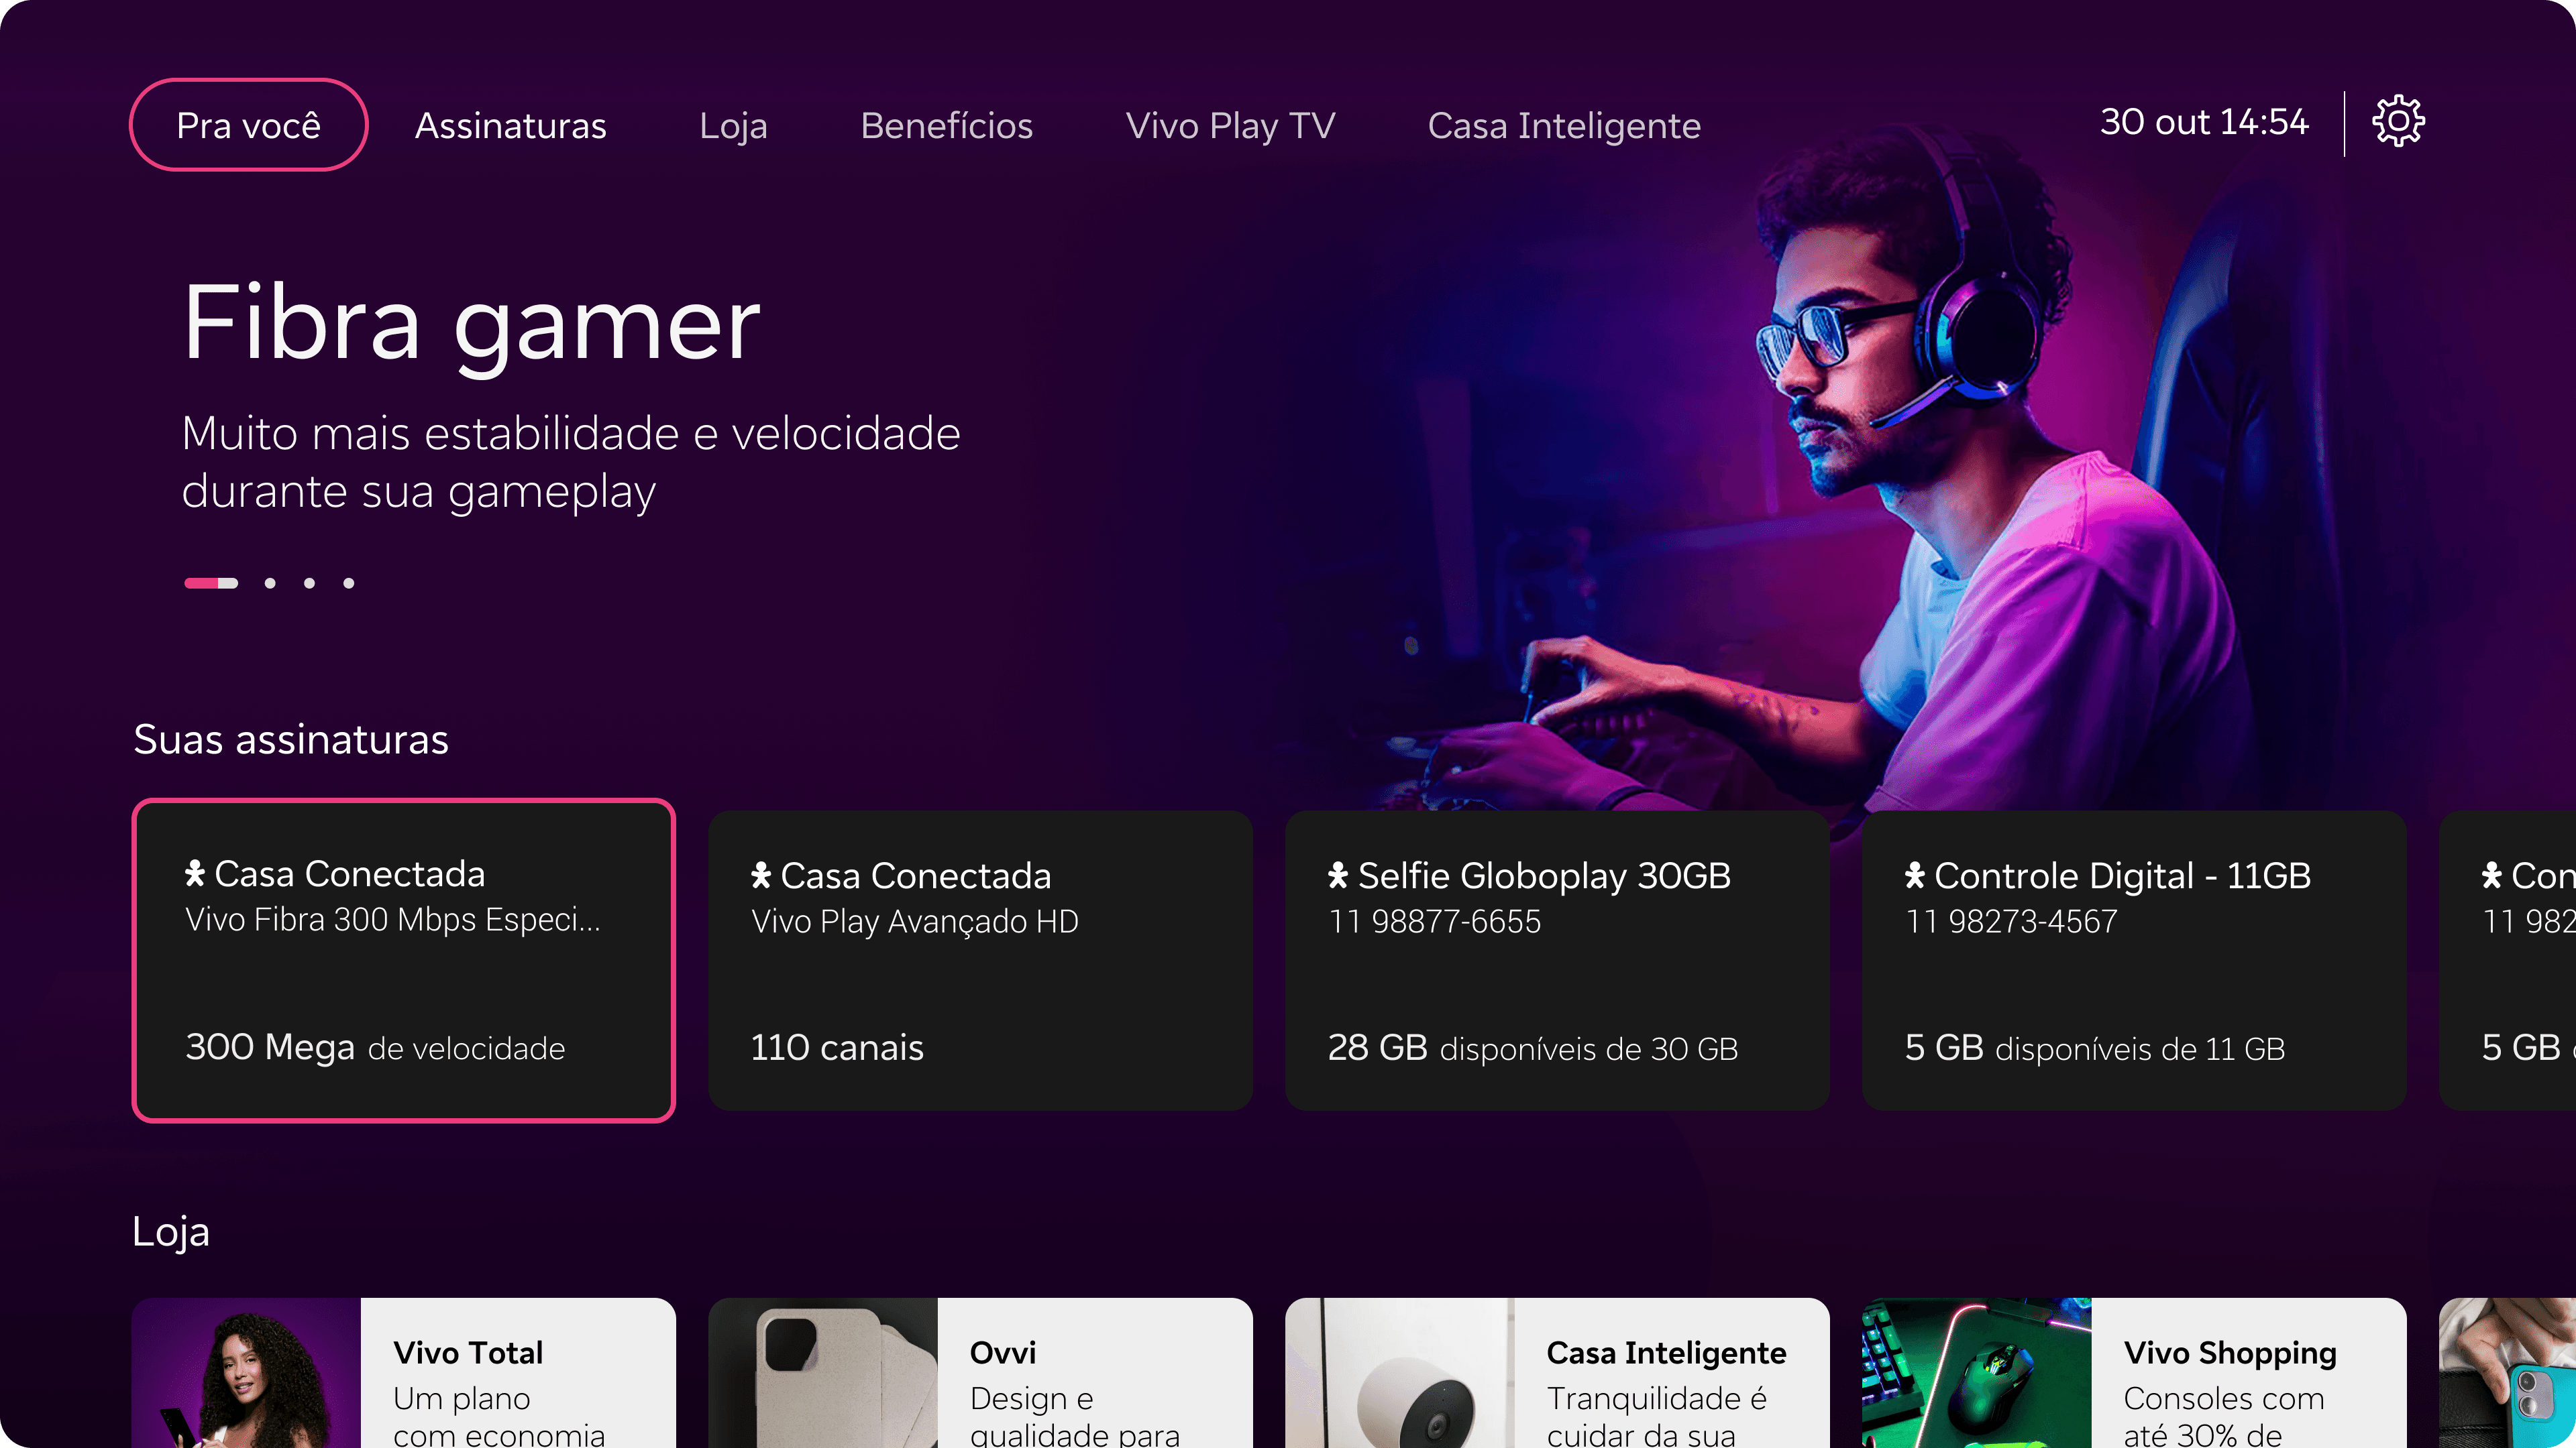Switch to the Assinaturas tab
This screenshot has width=2576, height=1448.
tap(510, 126)
